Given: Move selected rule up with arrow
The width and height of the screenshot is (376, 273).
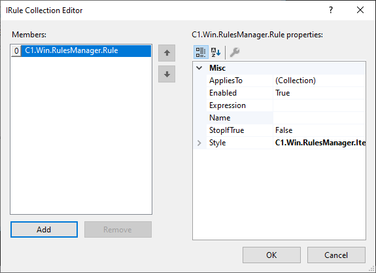Looking at the screenshot, I should [167, 53].
